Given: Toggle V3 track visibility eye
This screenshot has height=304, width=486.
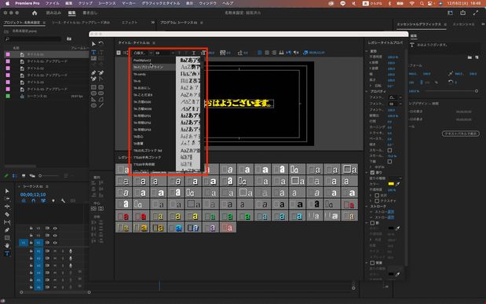Looking at the screenshot, I should coord(55,228).
